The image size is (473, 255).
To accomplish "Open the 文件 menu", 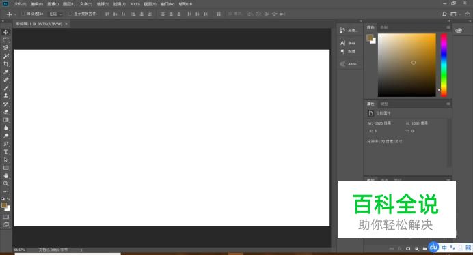I will pos(20,4).
